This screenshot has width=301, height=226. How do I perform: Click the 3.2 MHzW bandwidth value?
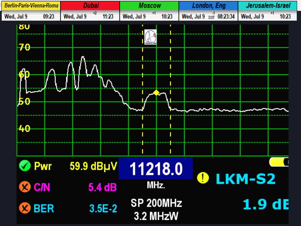tap(156, 216)
